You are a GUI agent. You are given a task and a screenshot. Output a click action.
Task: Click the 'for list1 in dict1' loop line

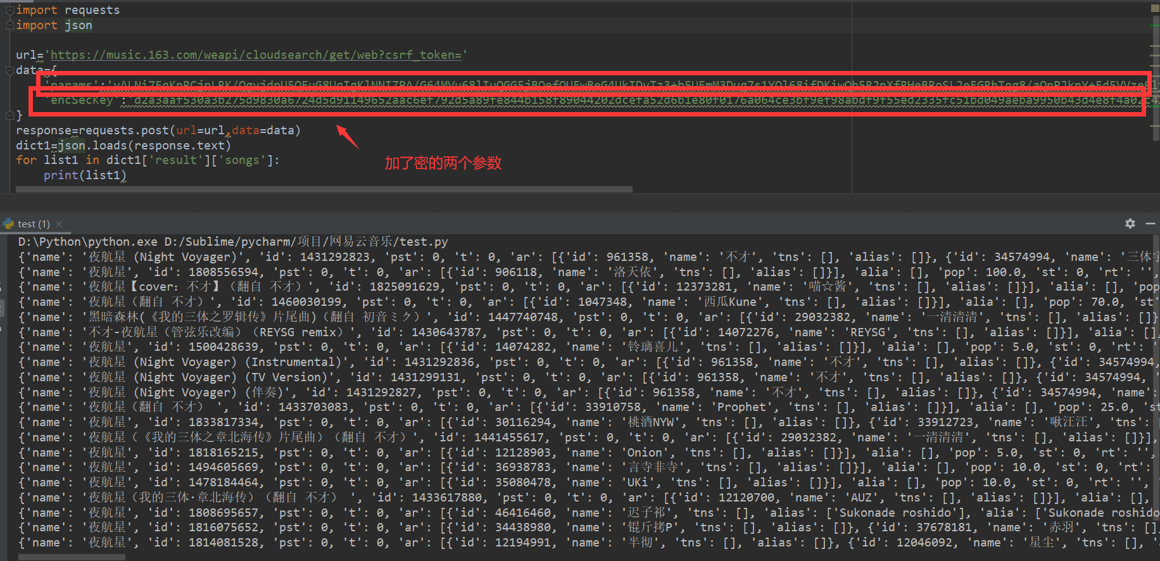point(148,160)
